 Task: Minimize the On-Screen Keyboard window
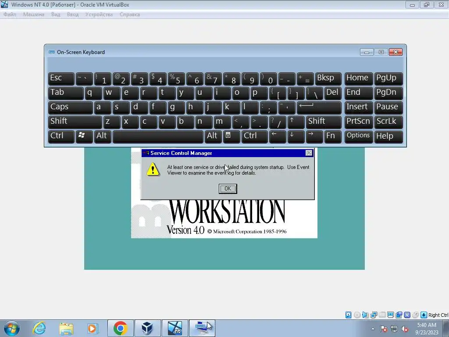tap(367, 52)
